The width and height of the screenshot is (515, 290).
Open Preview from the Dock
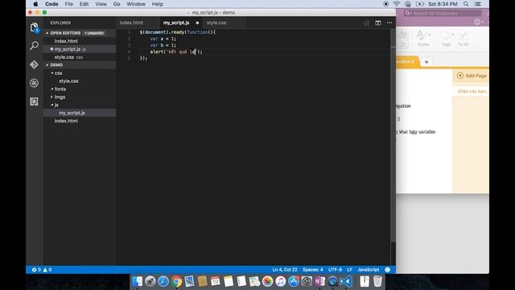(190, 281)
